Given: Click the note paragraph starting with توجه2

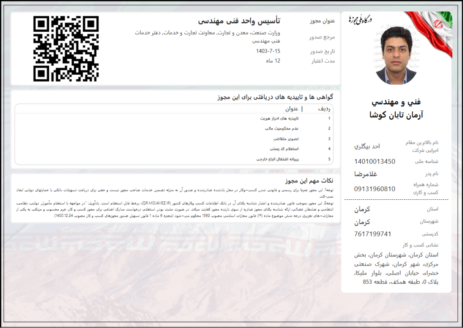Looking at the screenshot, I should click(x=175, y=209).
